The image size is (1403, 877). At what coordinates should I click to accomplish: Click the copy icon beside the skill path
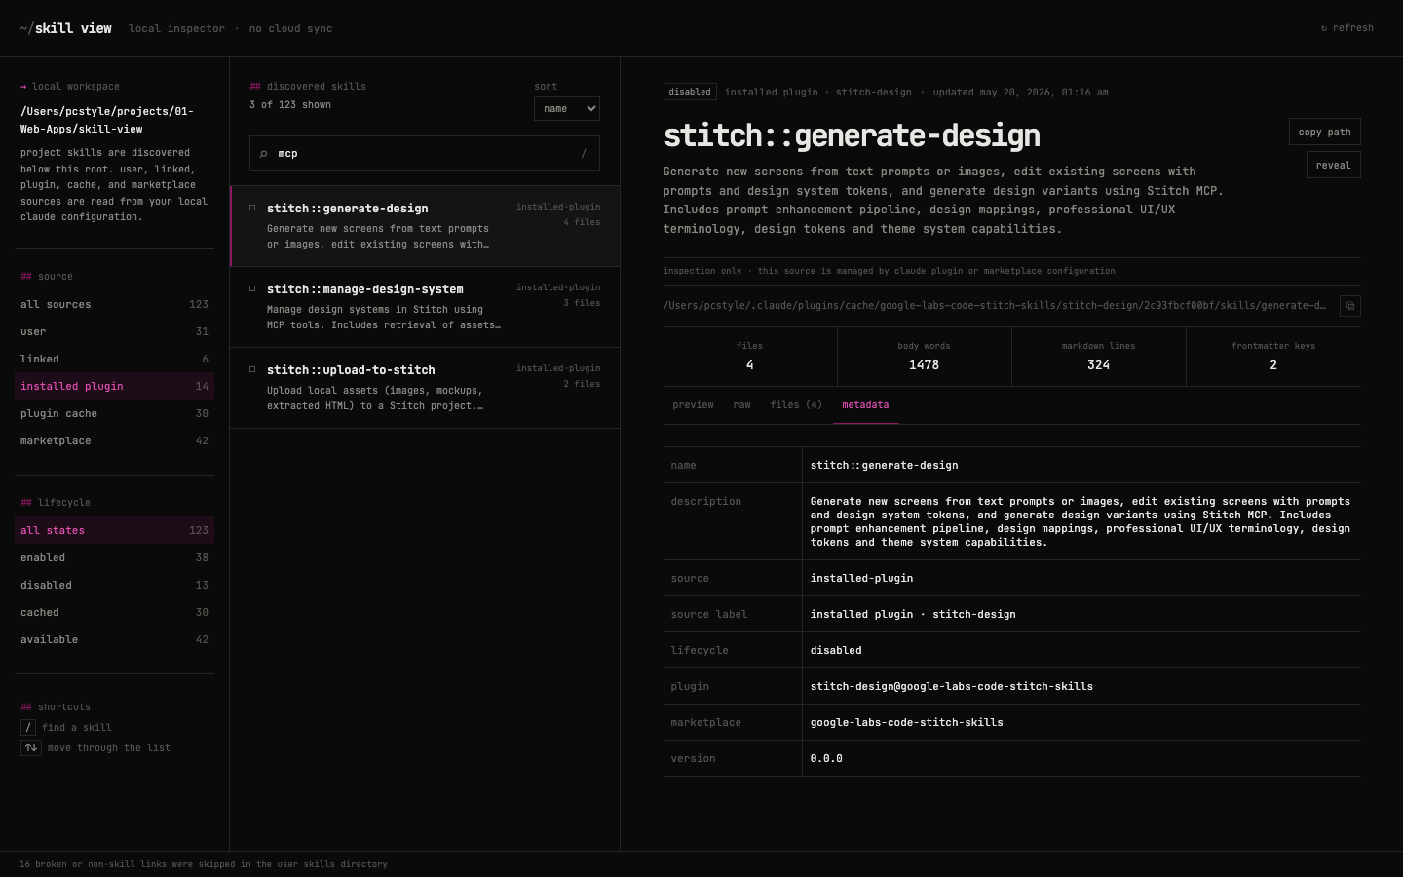[1350, 306]
